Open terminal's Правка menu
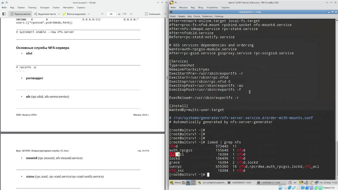The width and height of the screenshot is (338, 190). pyautogui.click(x=181, y=16)
